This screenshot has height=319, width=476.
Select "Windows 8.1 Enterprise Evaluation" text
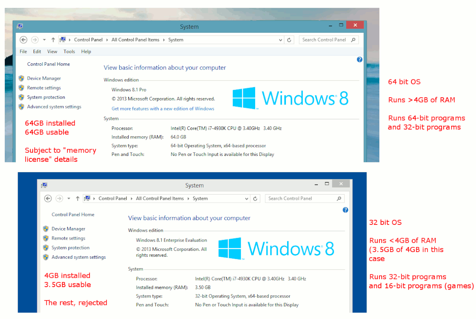172,240
